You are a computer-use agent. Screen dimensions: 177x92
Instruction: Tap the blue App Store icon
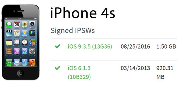point(25,51)
